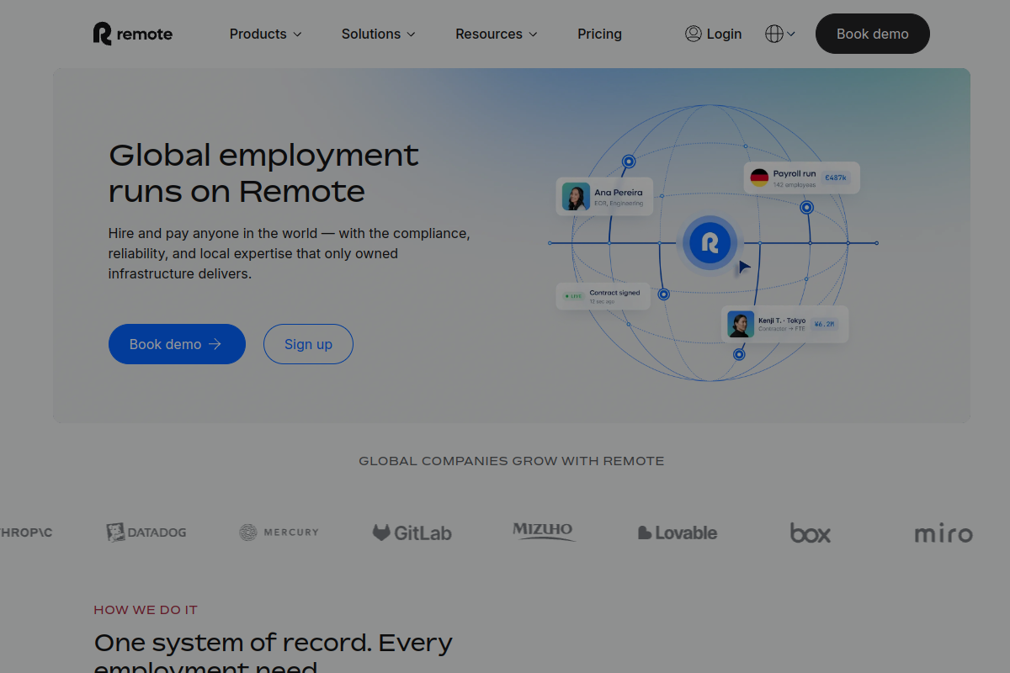Click the Mercury logo
1010x673 pixels.
point(279,533)
